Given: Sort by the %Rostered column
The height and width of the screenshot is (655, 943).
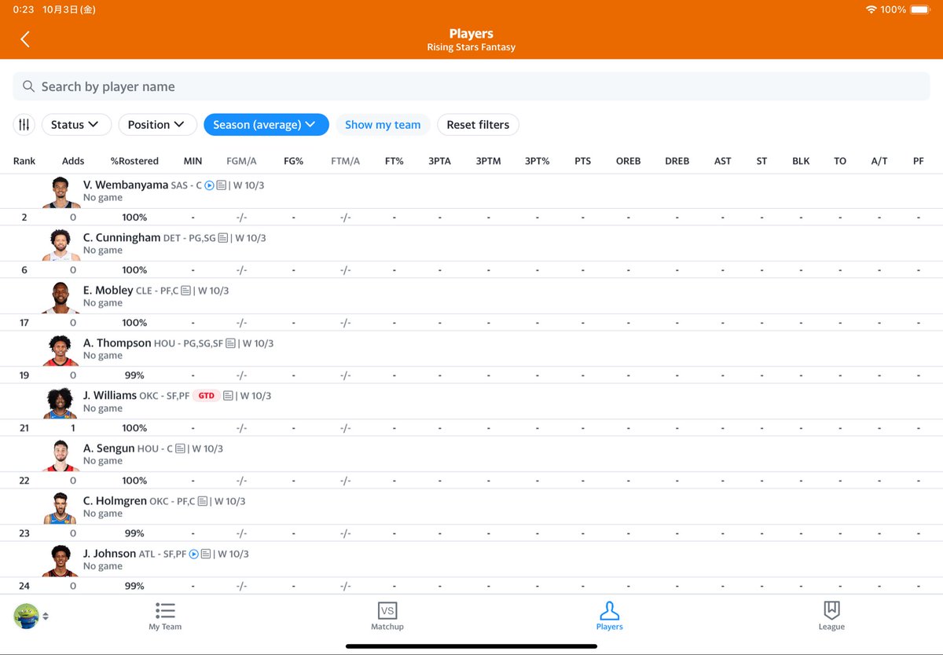Looking at the screenshot, I should pos(134,161).
